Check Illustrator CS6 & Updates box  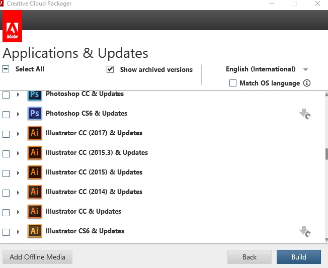coord(6,232)
